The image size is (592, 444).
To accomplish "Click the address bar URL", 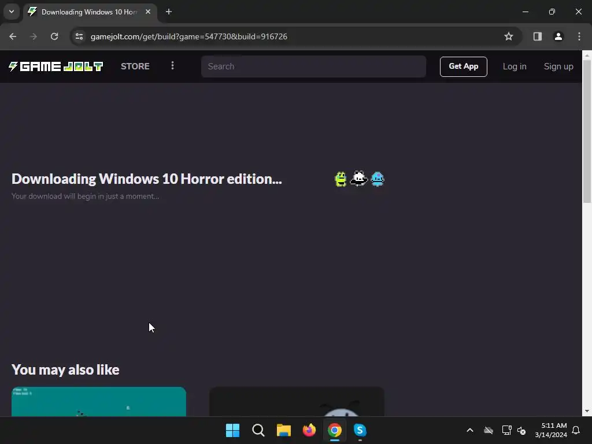I will pyautogui.click(x=189, y=36).
